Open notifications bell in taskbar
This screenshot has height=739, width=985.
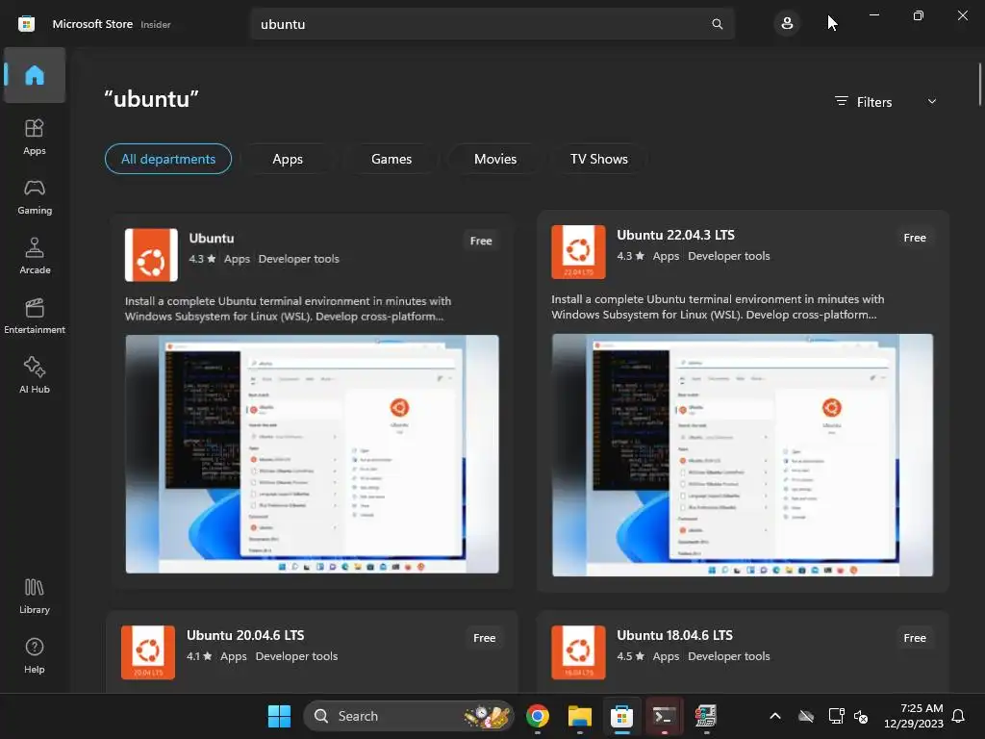(958, 716)
